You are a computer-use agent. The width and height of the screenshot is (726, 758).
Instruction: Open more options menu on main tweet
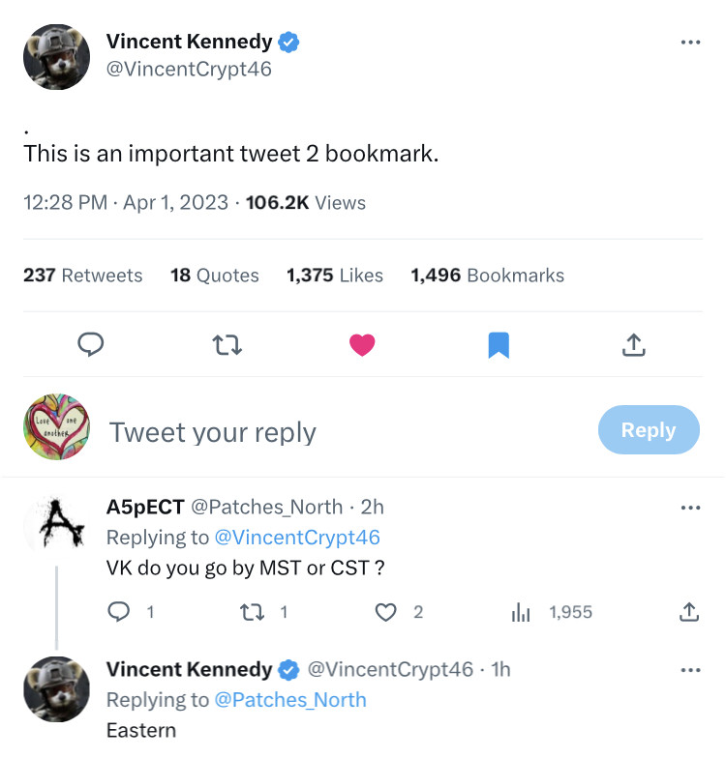tap(689, 43)
